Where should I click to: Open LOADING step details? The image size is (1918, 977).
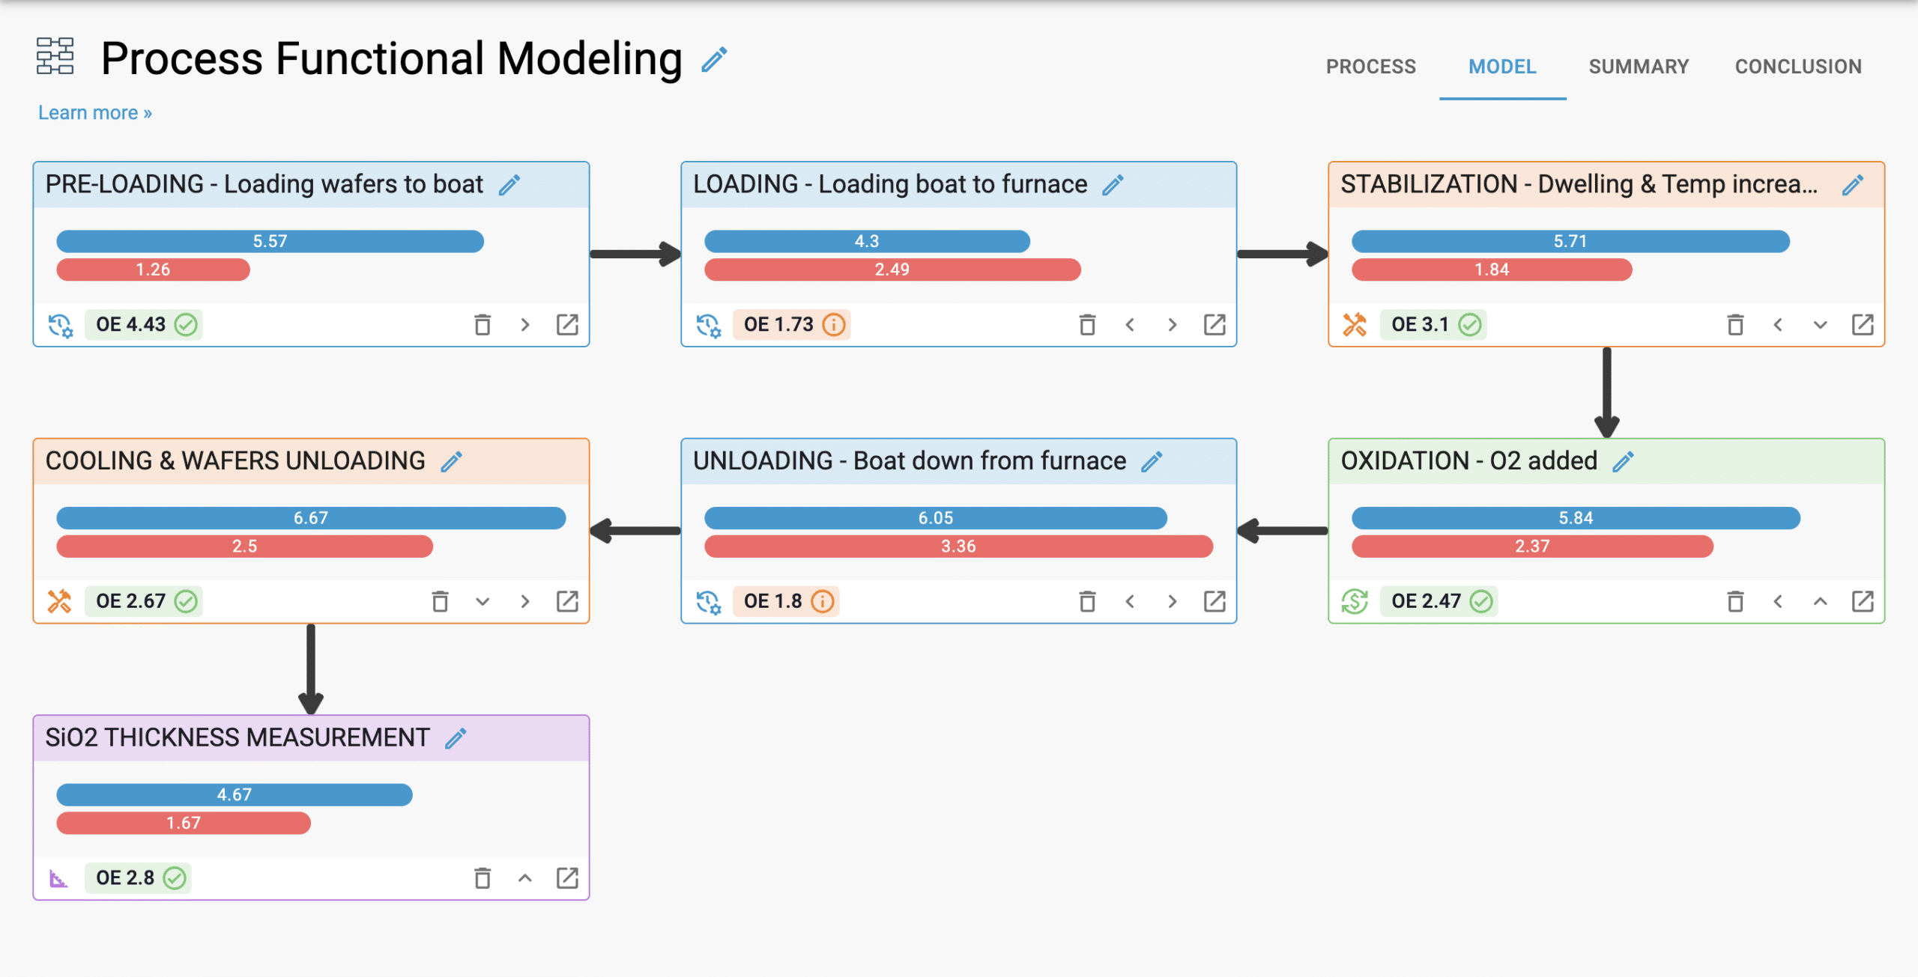1214,325
